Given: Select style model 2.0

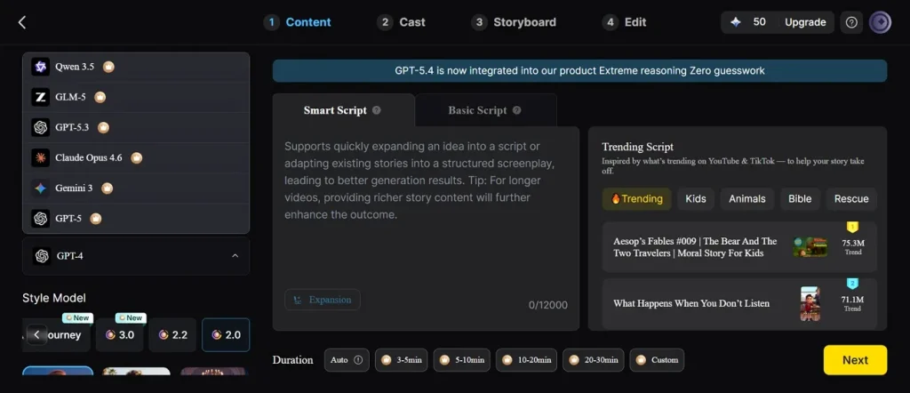Looking at the screenshot, I should [226, 335].
